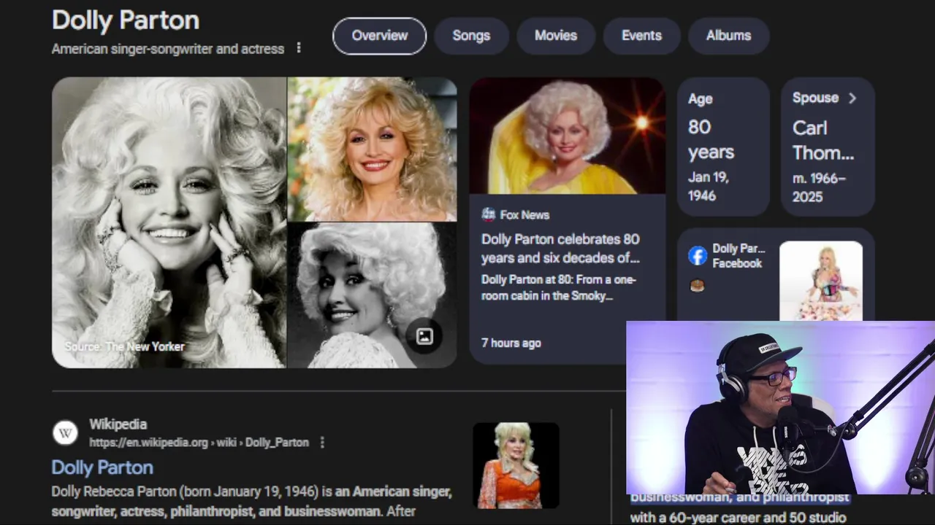935x525 pixels.
Task: Open the three-dot menu next to Wikipedia URL
Action: (322, 443)
